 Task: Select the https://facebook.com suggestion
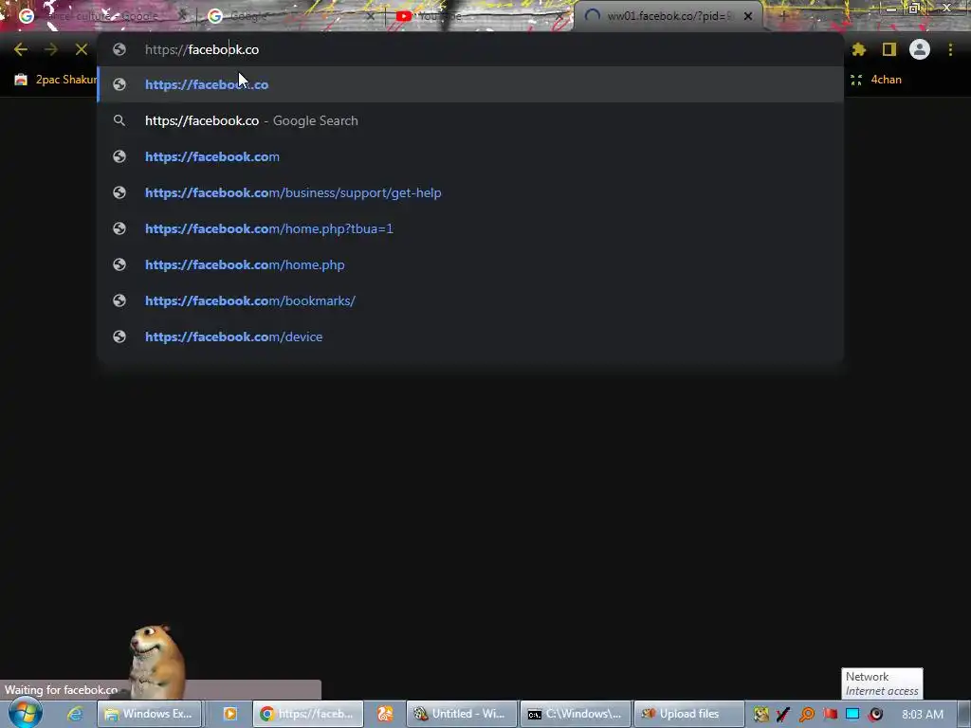470,156
